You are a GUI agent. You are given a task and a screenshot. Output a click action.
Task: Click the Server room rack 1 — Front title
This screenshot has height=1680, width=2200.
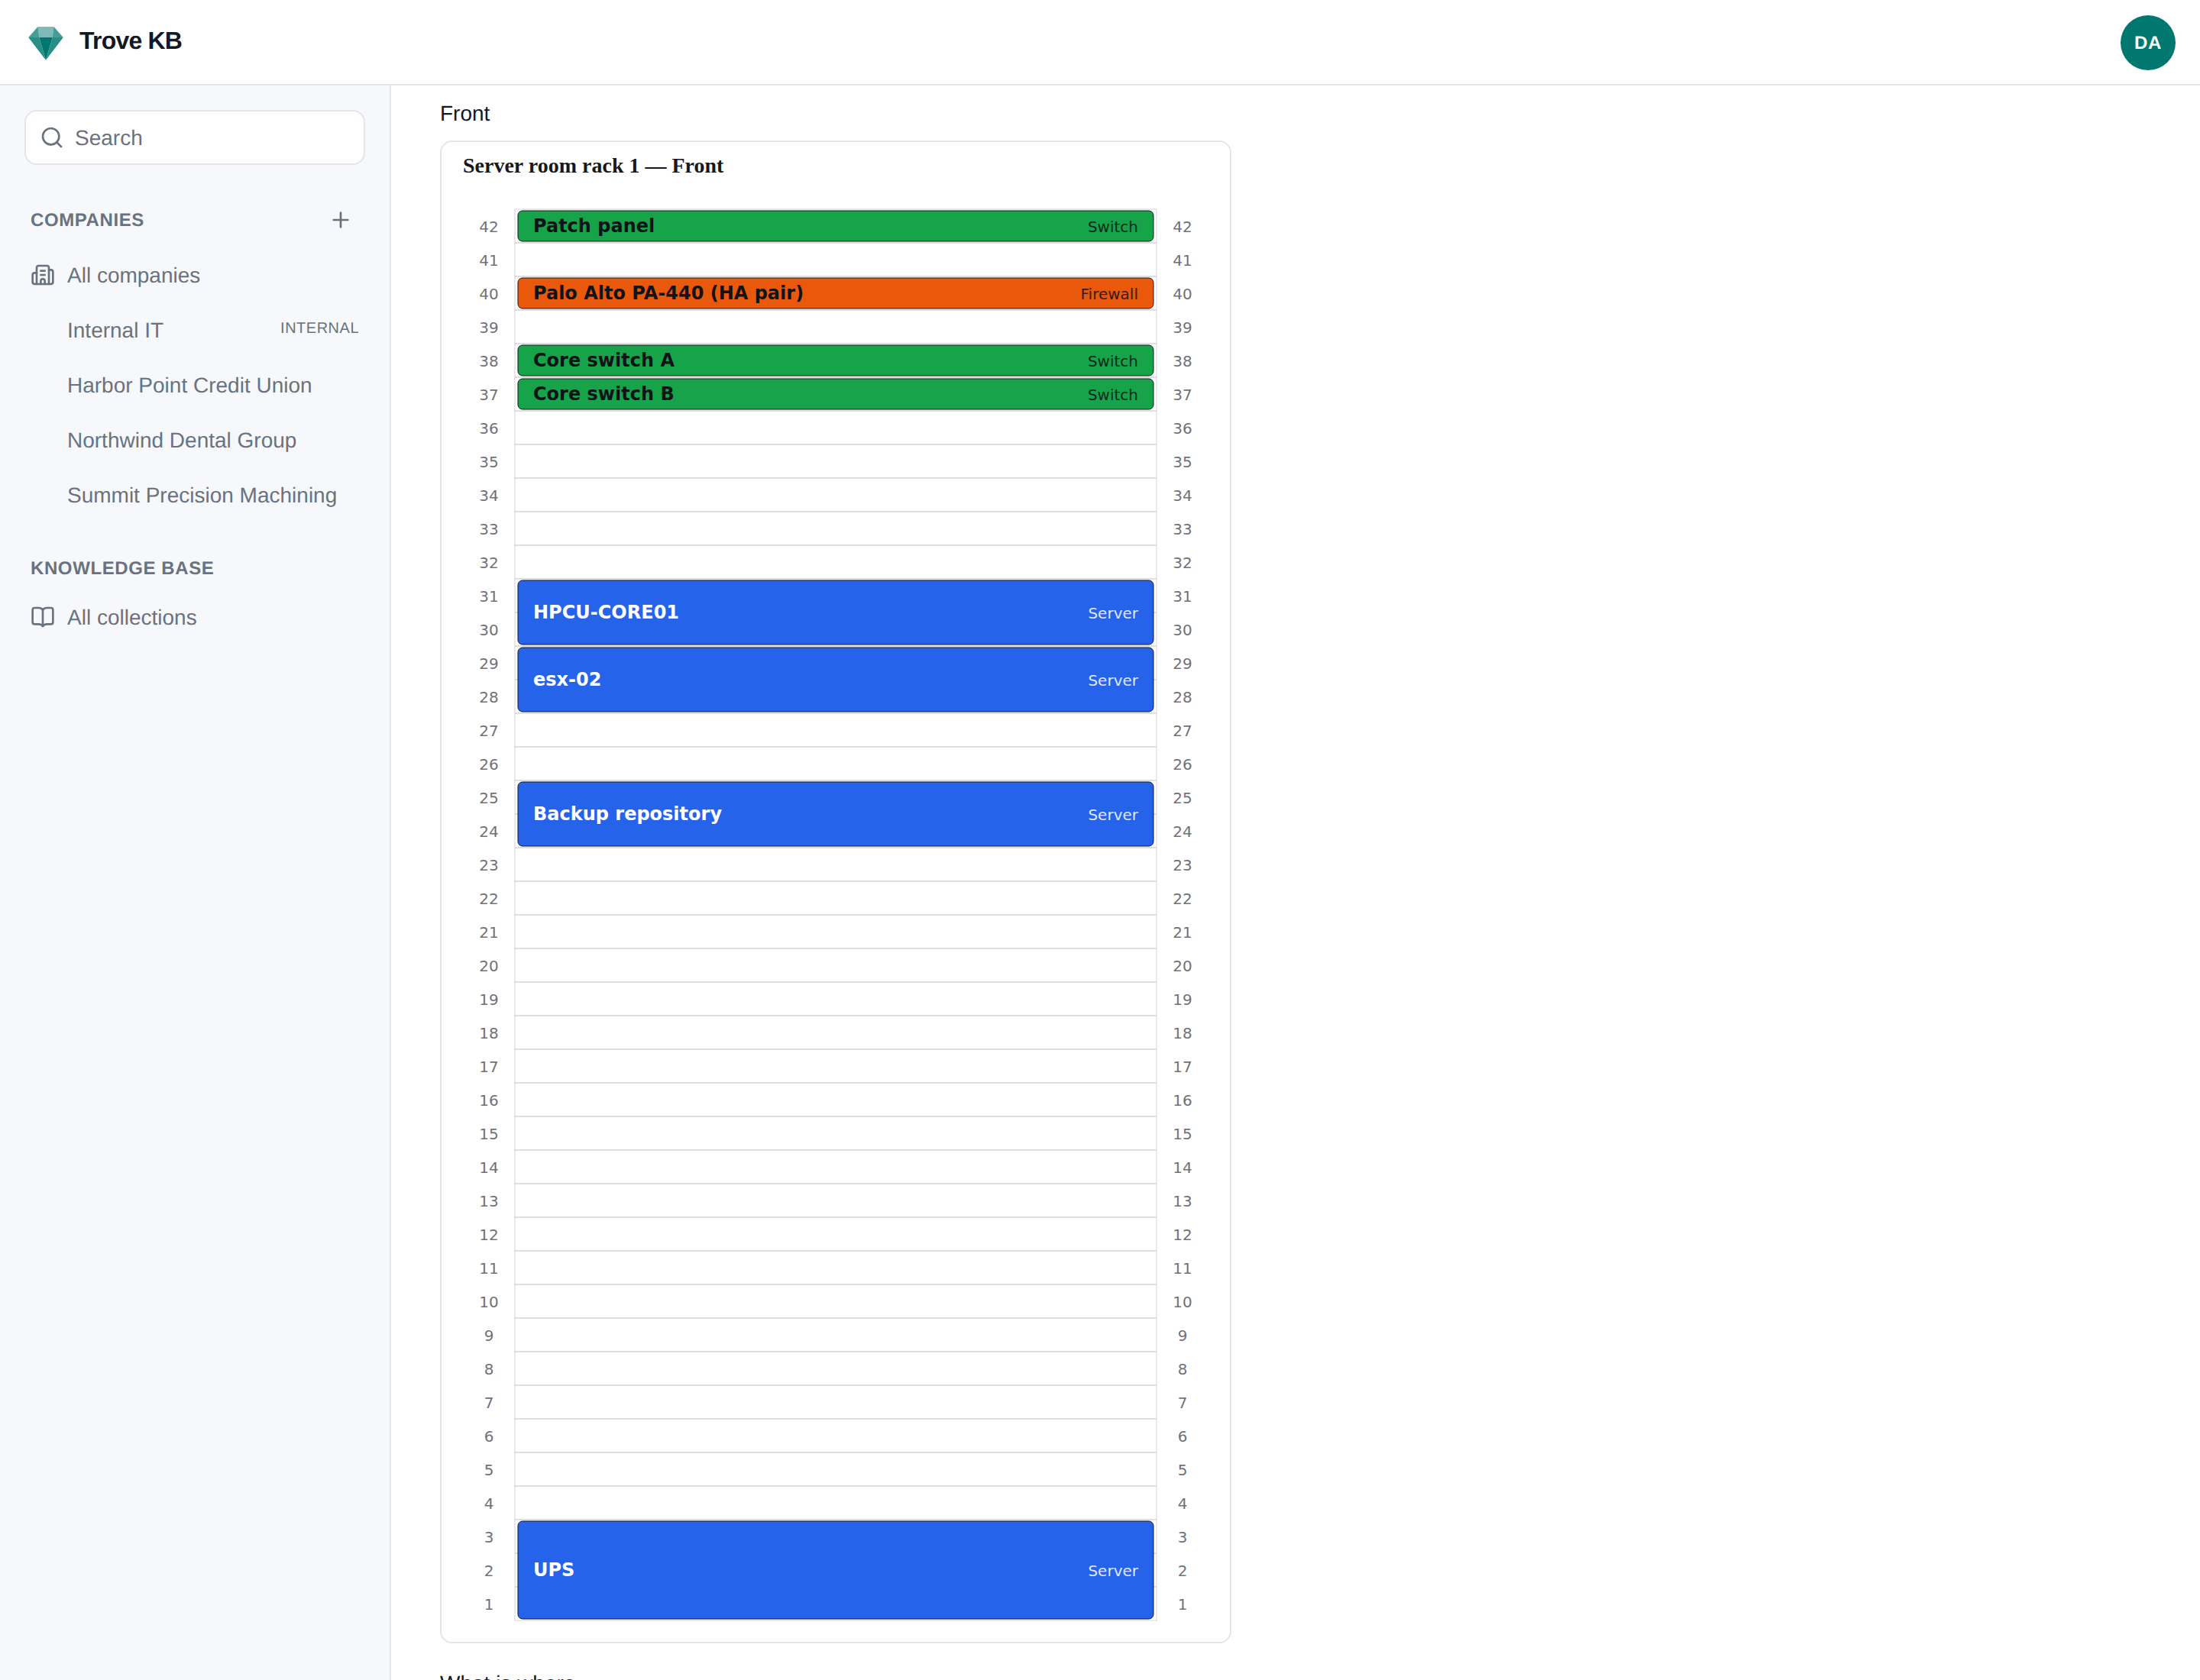pyautogui.click(x=594, y=166)
